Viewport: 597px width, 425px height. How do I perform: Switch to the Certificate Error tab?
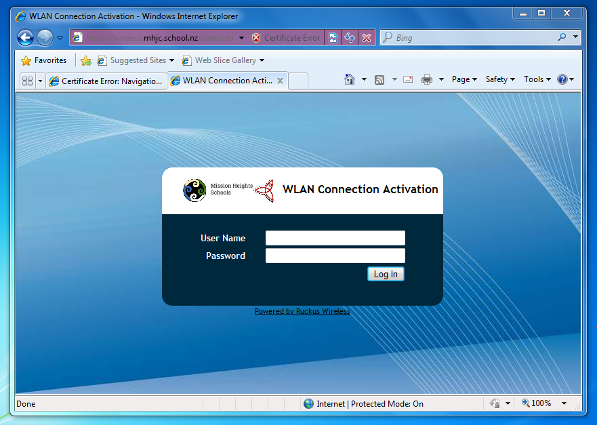click(x=105, y=80)
